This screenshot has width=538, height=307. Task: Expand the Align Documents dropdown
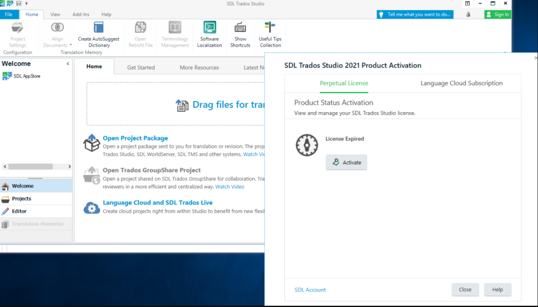[x=71, y=45]
